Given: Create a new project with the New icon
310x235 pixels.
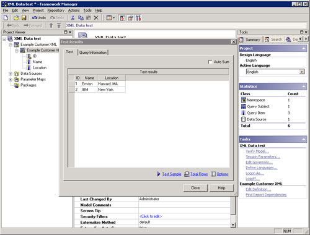Looking at the screenshot, I should (6, 18).
